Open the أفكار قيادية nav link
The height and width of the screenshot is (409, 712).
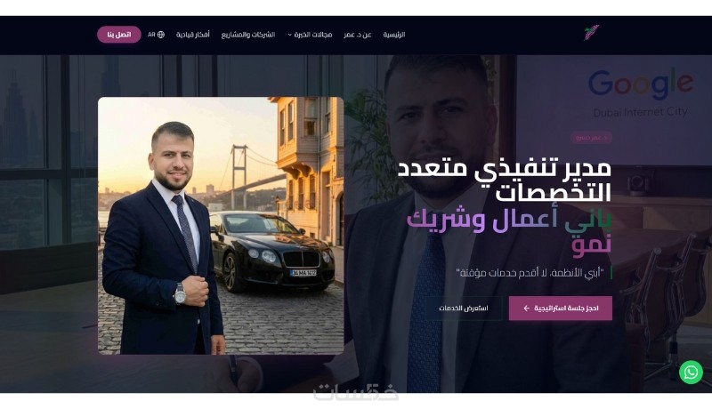pyautogui.click(x=193, y=35)
